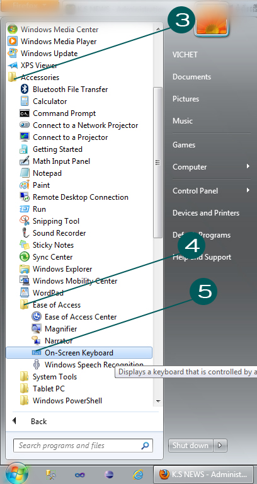Open Windows Mobility Center icon
The height and width of the screenshot is (484, 257).
point(25,281)
